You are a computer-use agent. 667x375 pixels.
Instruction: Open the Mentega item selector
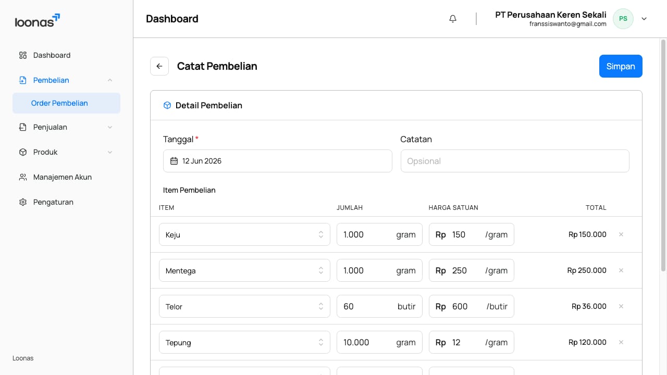tap(244, 270)
